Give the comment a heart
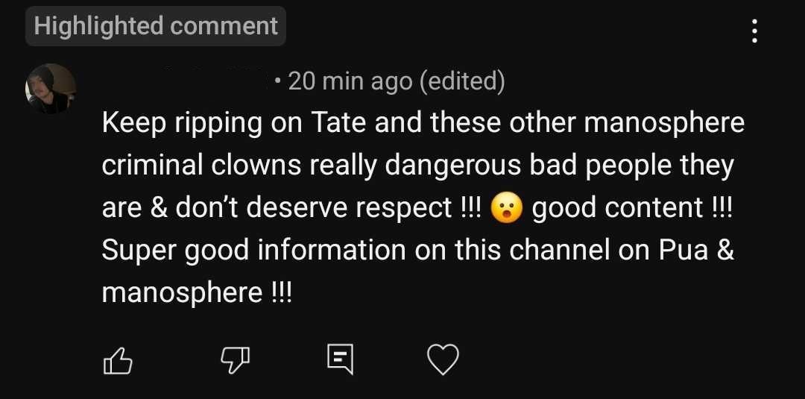805x399 pixels. 443,362
